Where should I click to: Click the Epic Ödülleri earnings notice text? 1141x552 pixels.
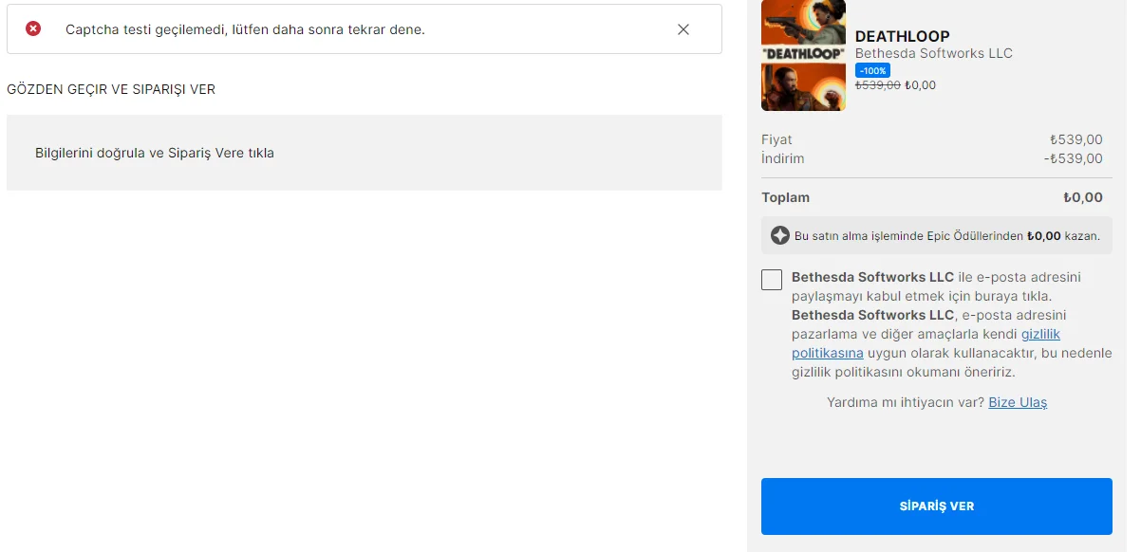click(947, 235)
